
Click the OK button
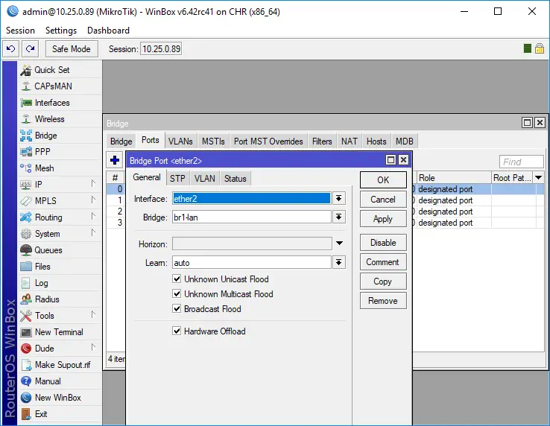coord(383,180)
